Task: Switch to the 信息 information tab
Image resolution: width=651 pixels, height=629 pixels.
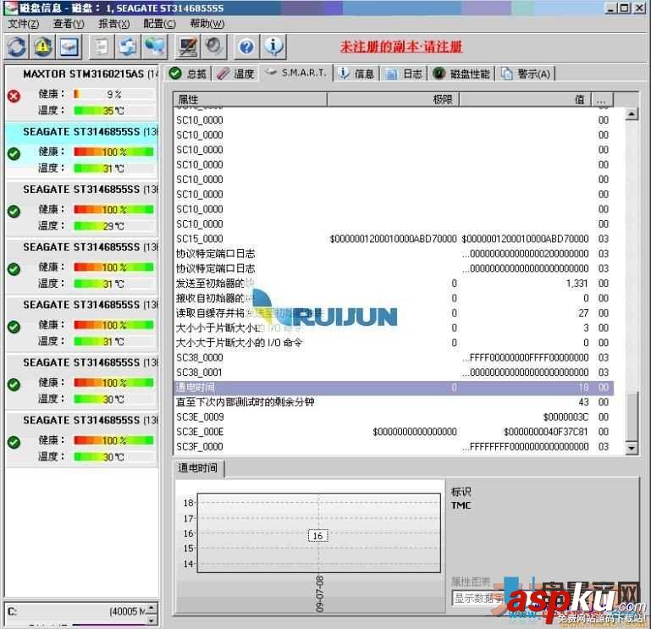Action: 356,74
